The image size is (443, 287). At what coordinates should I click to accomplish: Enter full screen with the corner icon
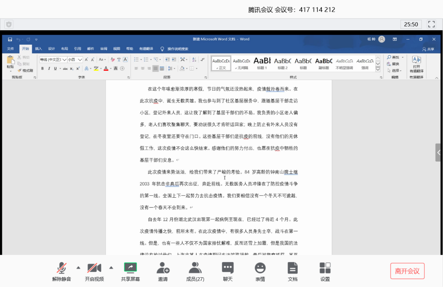[431, 24]
